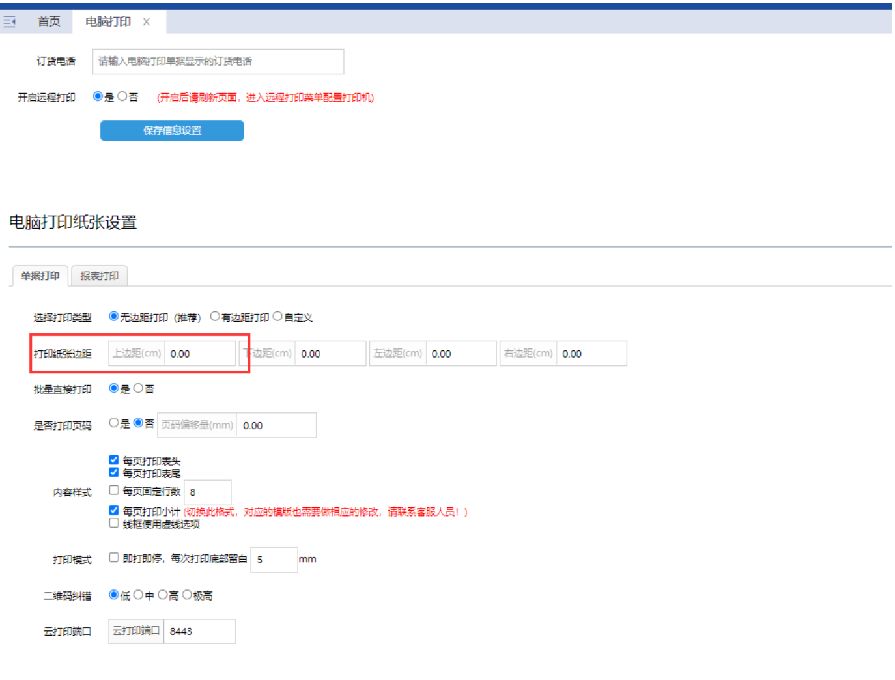The width and height of the screenshot is (895, 680).
Task: Set 批量直接打印 to 否
Action: (x=138, y=388)
